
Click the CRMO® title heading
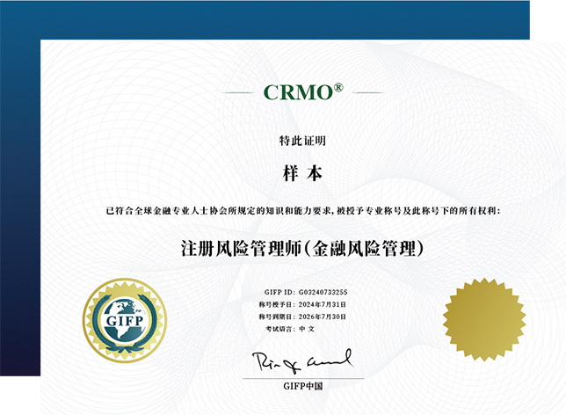[303, 91]
